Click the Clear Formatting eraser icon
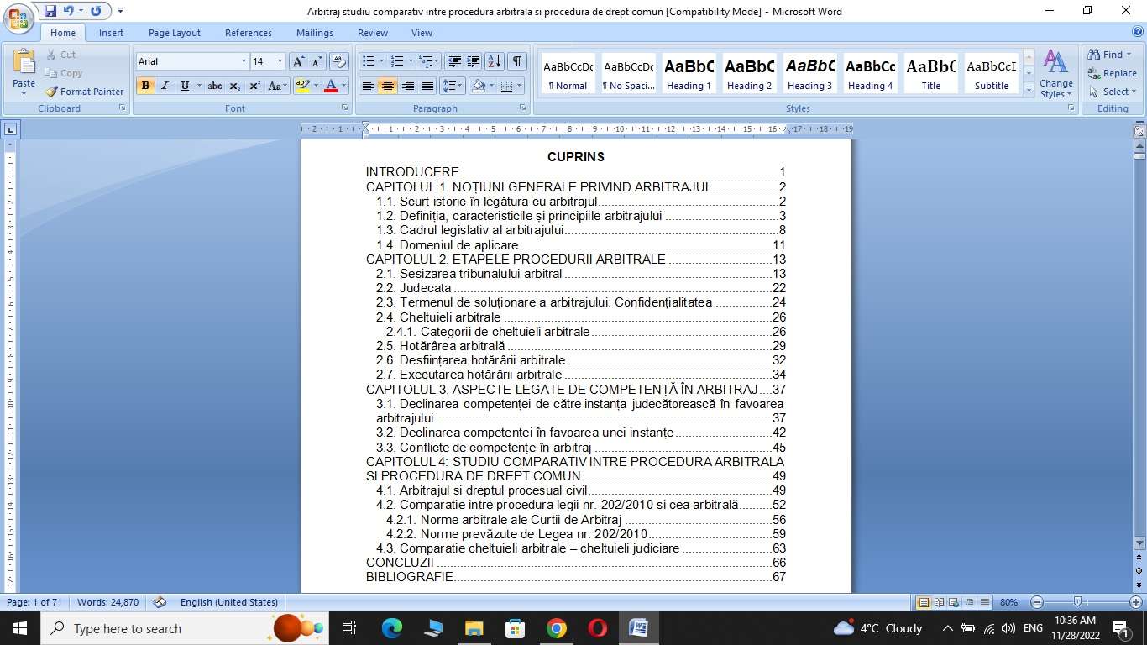 (339, 61)
